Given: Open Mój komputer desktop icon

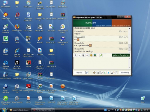Looking at the screenshot, I should click(x=6, y=4).
